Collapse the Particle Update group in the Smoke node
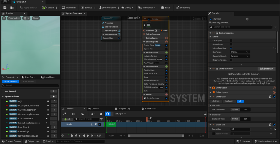 [144, 67]
